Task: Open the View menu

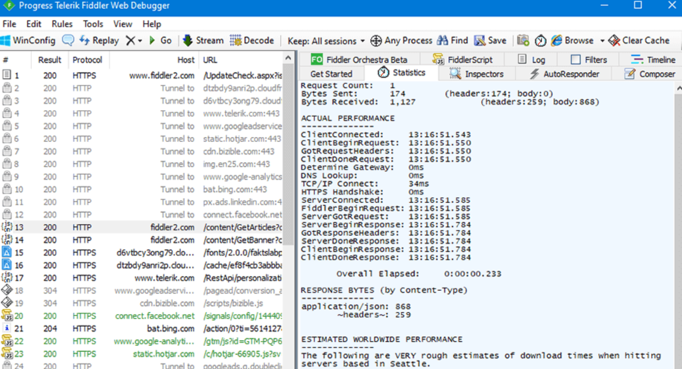Action: [x=123, y=24]
